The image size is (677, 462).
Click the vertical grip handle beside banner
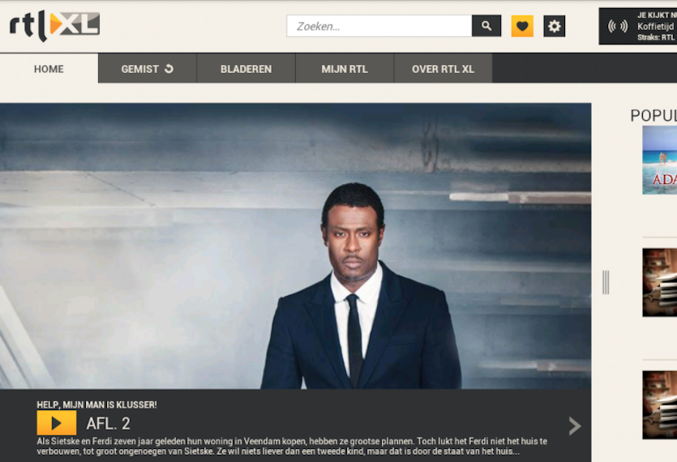pyautogui.click(x=606, y=282)
